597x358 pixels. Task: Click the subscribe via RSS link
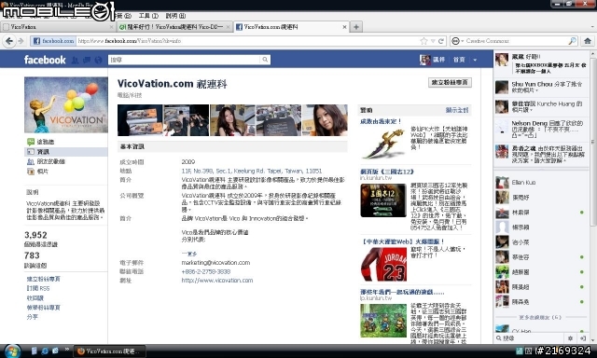point(38,288)
